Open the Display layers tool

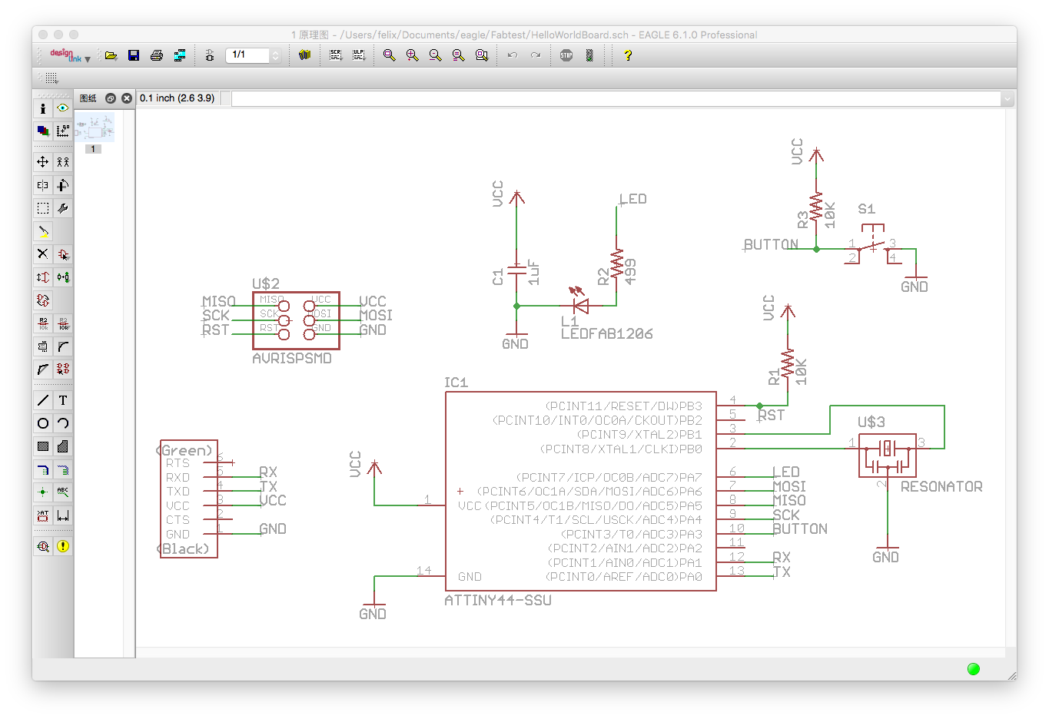(x=43, y=131)
